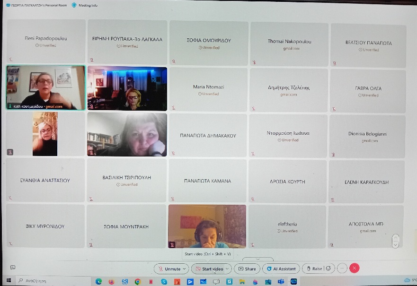Image resolution: width=417 pixels, height=286 pixels.
Task: Click the gmail.com label under Thomai Nakopoulou
Action: pyautogui.click(x=292, y=48)
